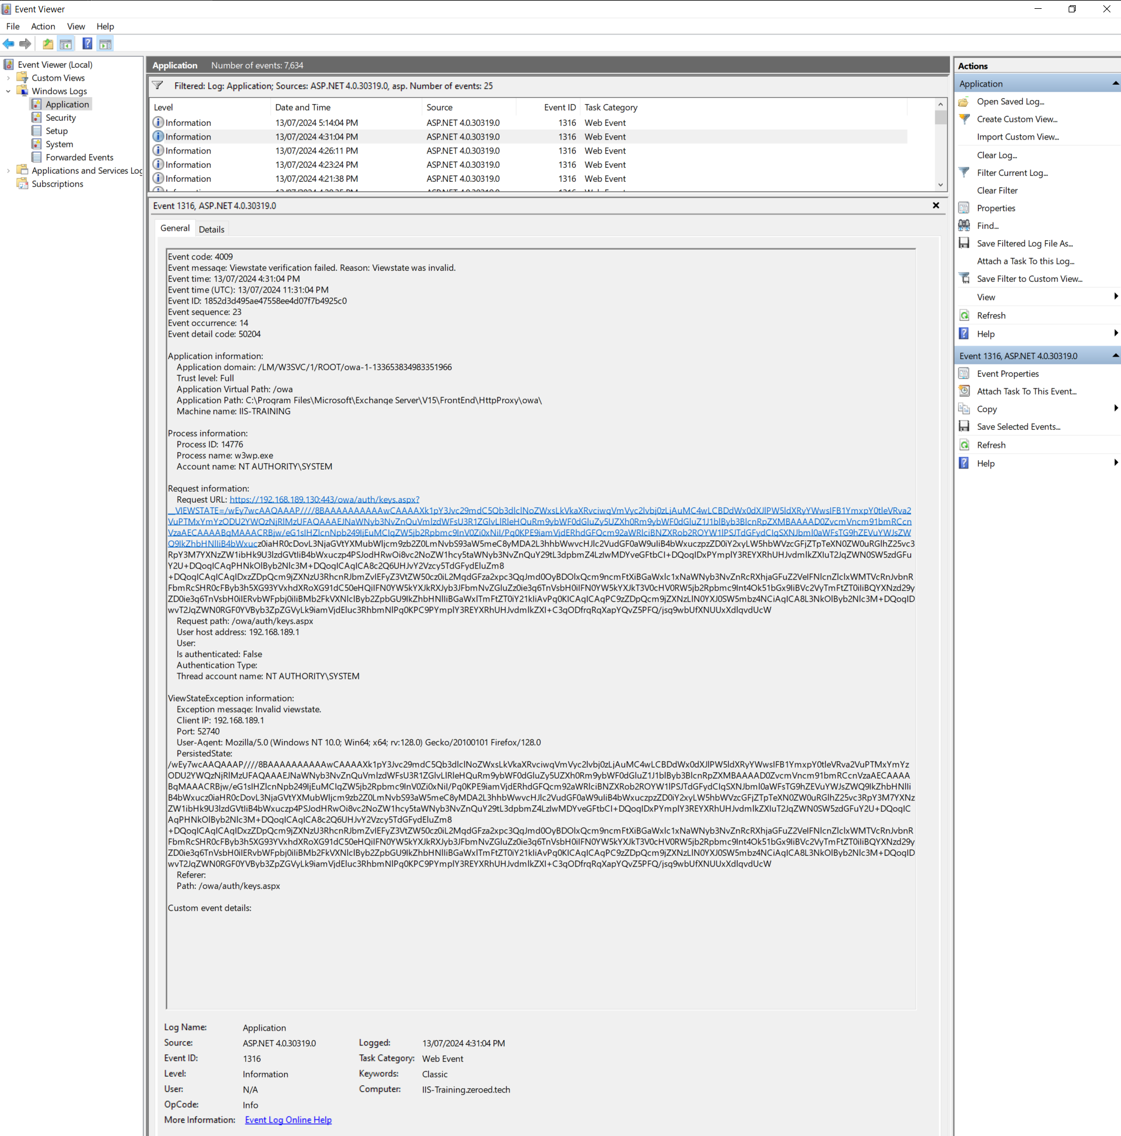Click the Back arrow toolbar icon
Screen dimensions: 1121x1136
coord(8,44)
